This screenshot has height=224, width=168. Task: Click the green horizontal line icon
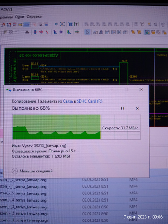point(77,32)
